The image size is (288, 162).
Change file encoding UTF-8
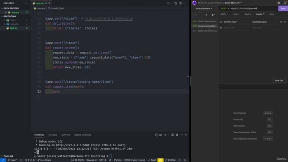pos(103,160)
